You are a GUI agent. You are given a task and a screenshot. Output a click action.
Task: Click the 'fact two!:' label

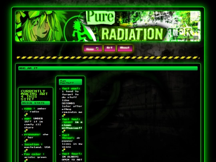tap(71, 119)
